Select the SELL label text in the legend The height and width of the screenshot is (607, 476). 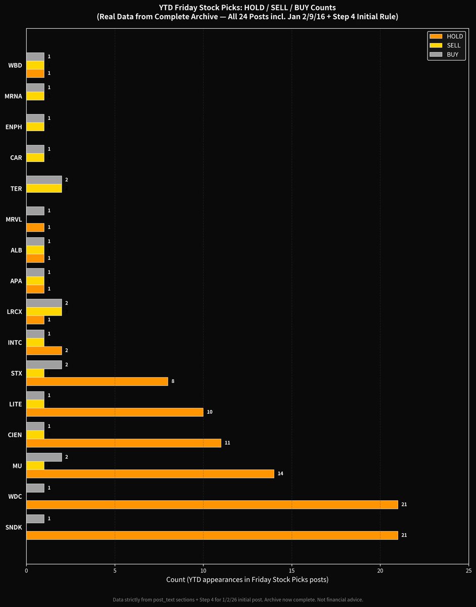454,45
